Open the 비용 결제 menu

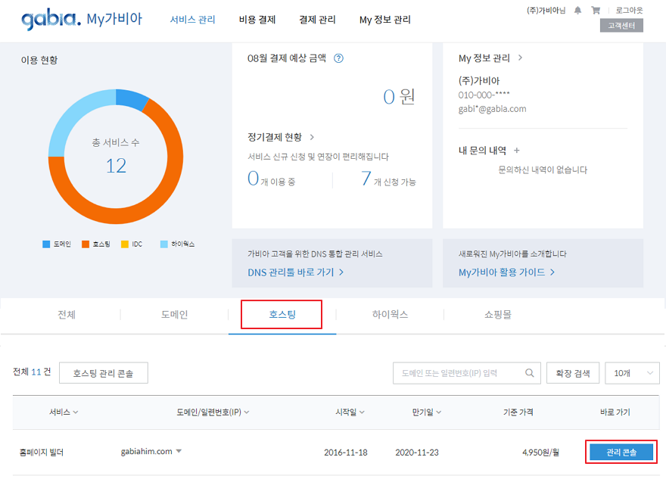tap(257, 20)
